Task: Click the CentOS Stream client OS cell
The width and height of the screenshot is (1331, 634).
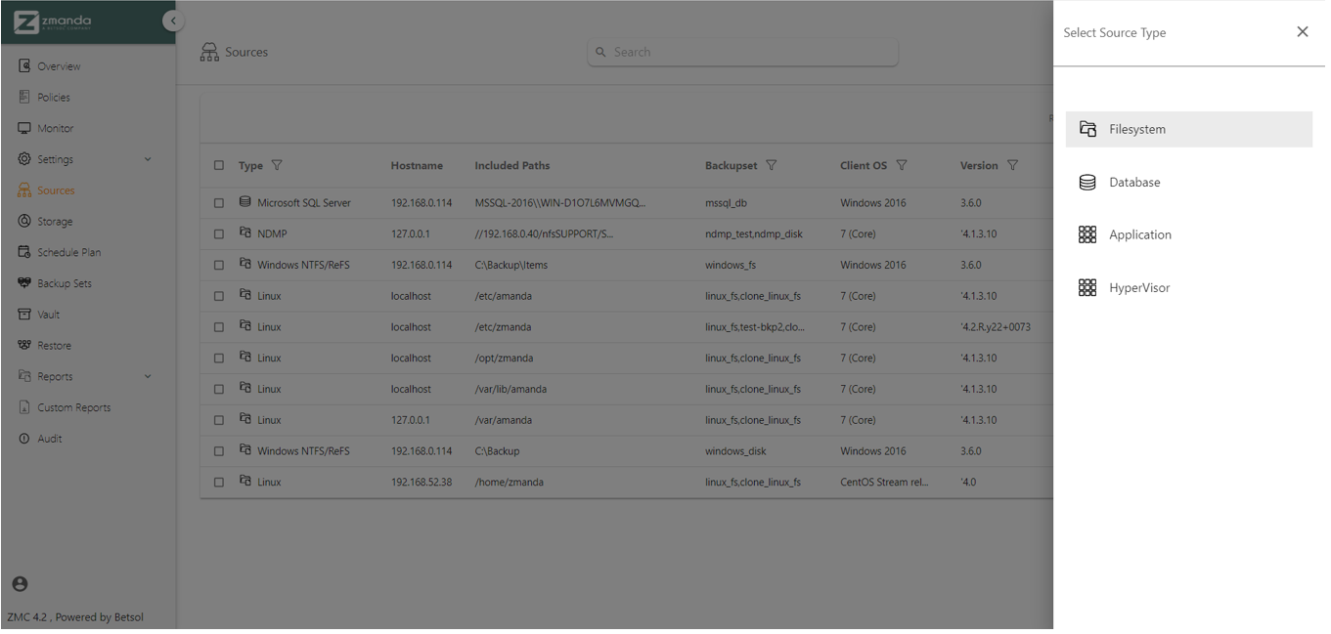Action: click(x=884, y=483)
